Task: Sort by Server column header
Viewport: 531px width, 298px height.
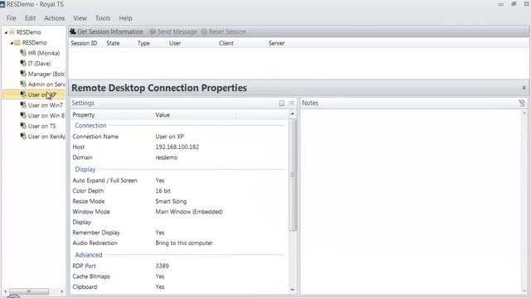Action: click(x=276, y=43)
